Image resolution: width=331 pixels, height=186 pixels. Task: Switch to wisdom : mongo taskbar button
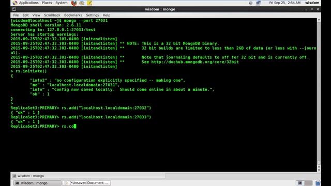[x=37, y=183]
